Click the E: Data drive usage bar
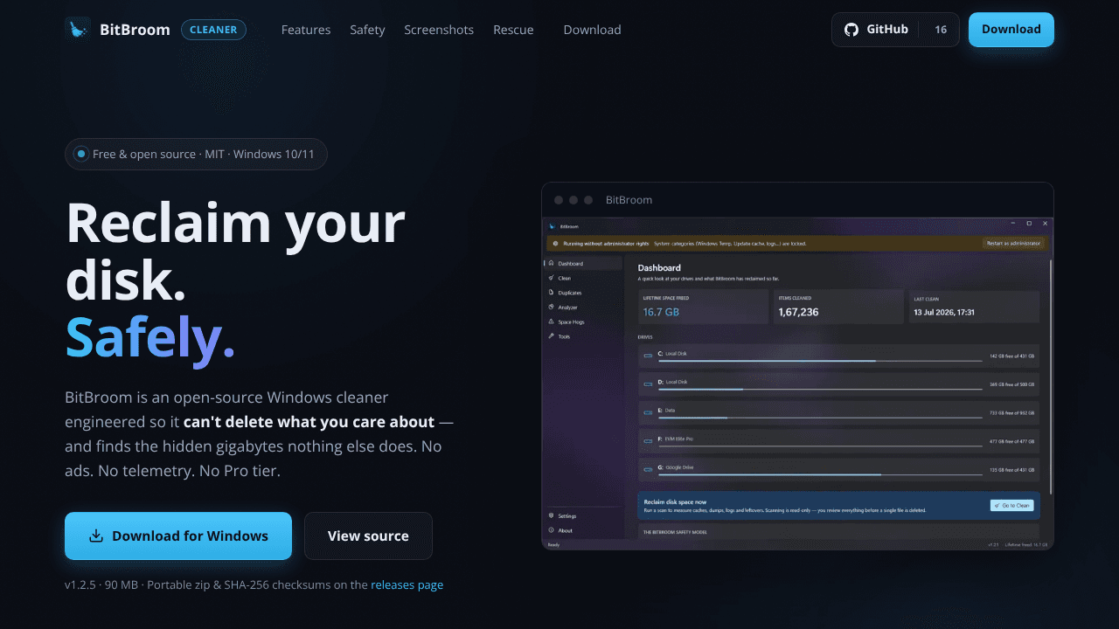The width and height of the screenshot is (1119, 629). 820,418
